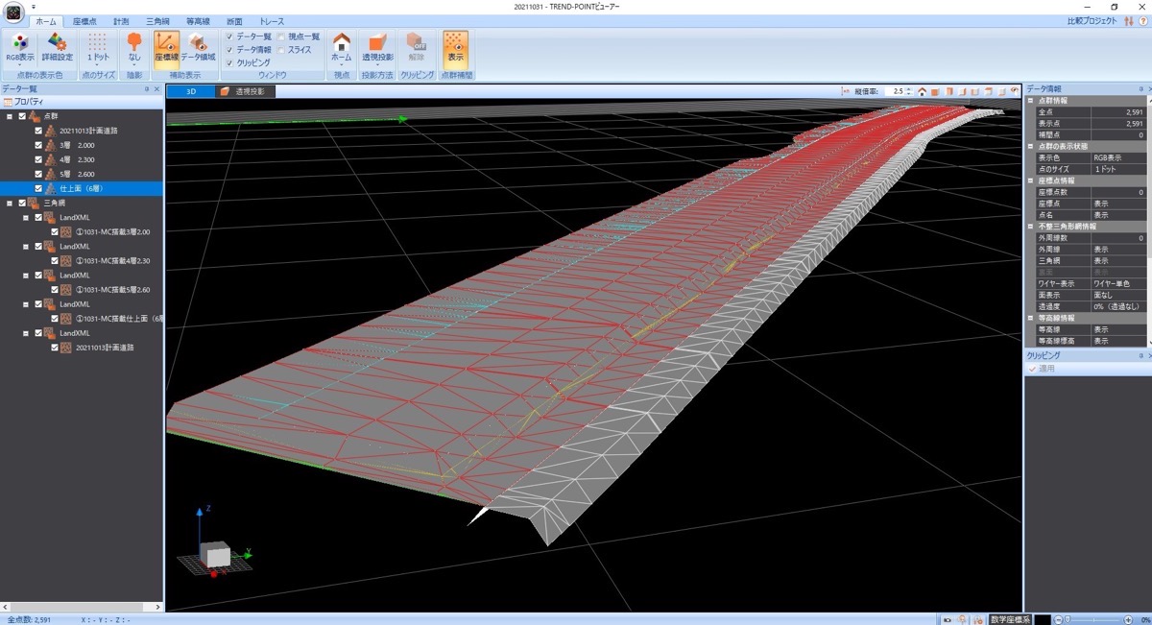Click the データ領域 icon
The height and width of the screenshot is (625, 1152).
coord(196,43)
